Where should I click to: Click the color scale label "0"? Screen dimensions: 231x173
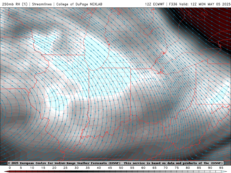click(10, 168)
